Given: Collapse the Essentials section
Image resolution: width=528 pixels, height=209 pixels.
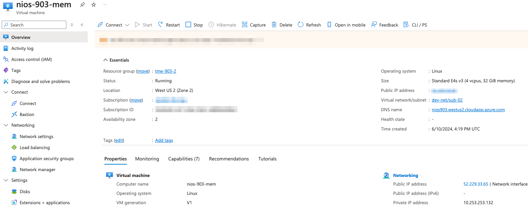Looking at the screenshot, I should coord(105,60).
